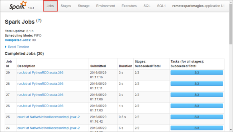Go to the Environment tab
Image resolution: width=233 pixels, height=132 pixels.
coord(105,6)
